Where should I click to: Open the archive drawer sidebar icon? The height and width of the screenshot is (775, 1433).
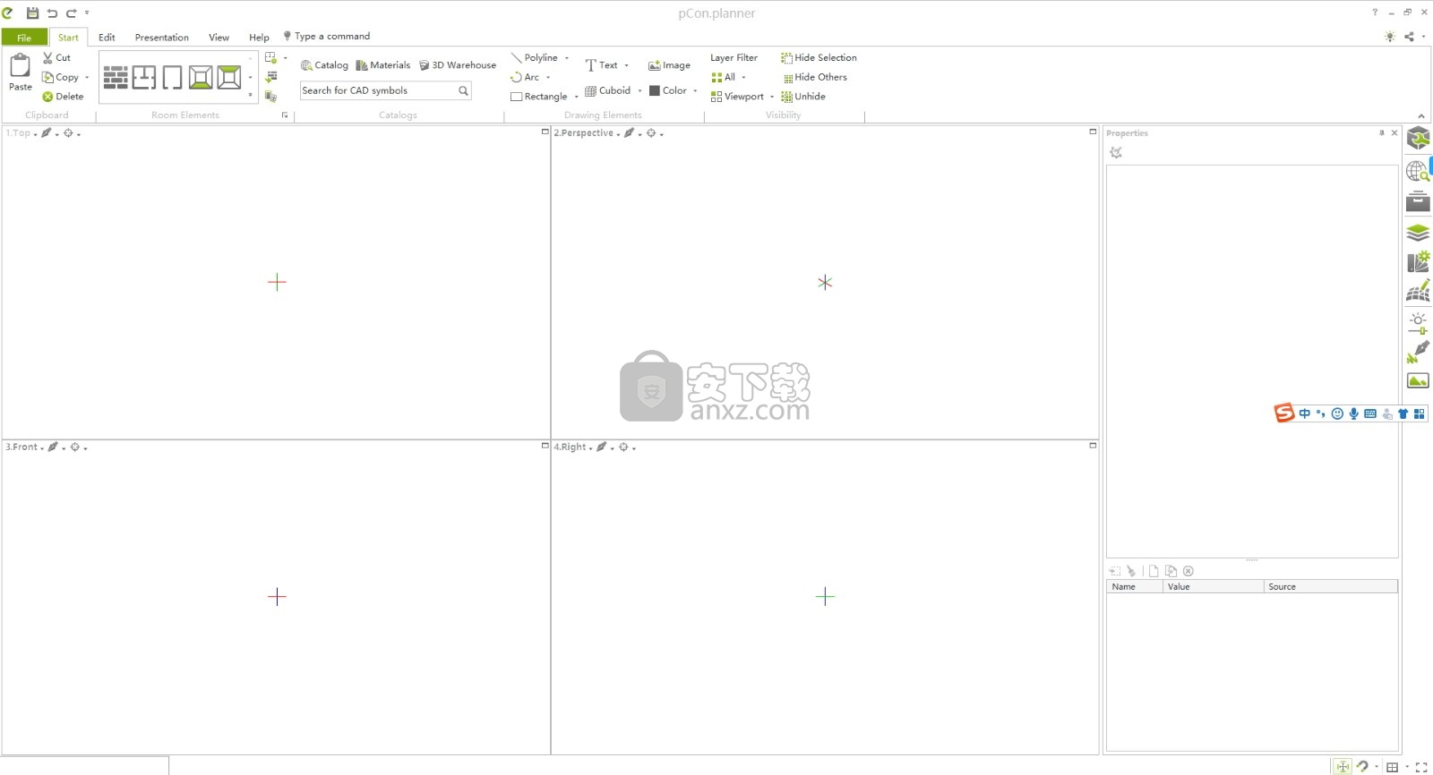[1418, 200]
